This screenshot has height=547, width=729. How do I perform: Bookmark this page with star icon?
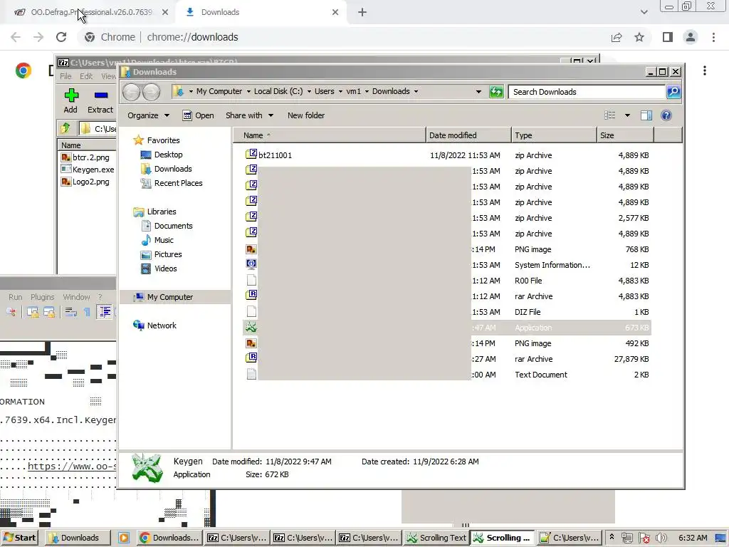(639, 37)
